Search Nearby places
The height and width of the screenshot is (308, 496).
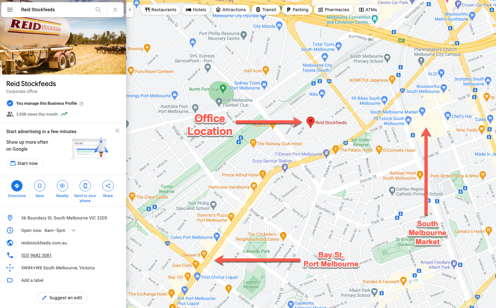click(x=62, y=189)
